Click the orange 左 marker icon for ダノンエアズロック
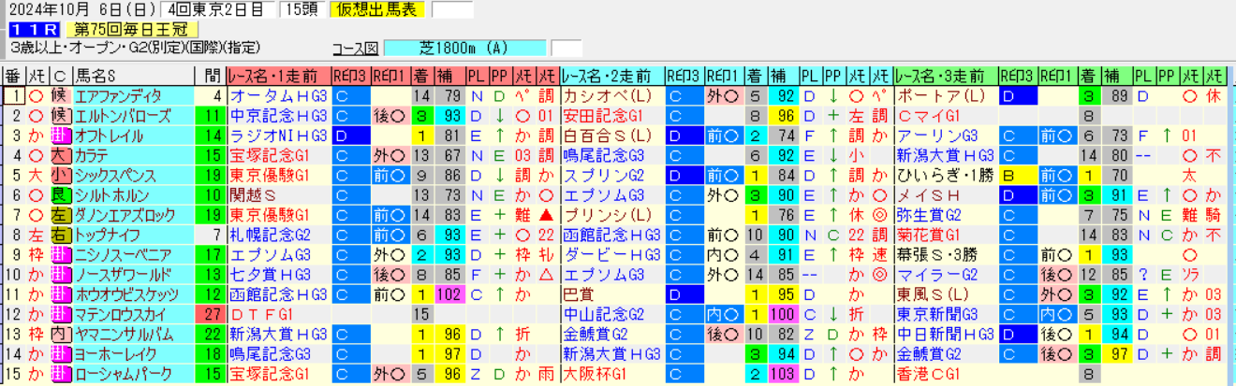Viewport: 1236px width, 386px height. [x=61, y=214]
